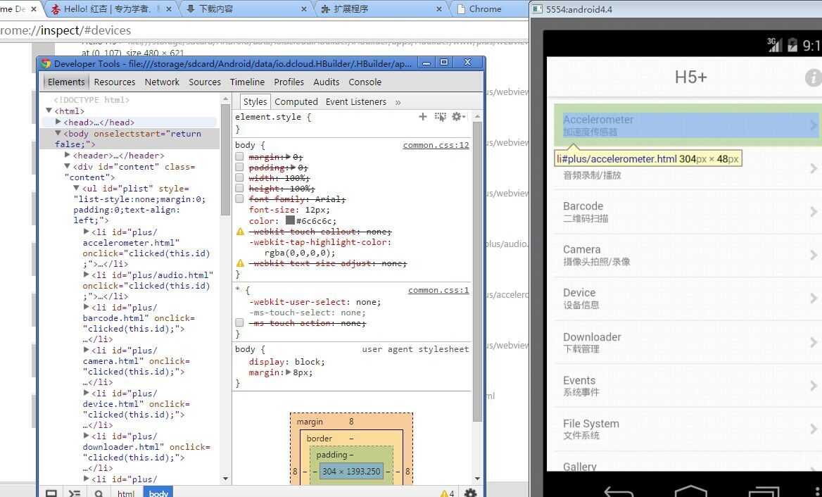Click Chrome logo in Developer Tools title bar
Image resolution: width=822 pixels, height=497 pixels.
point(46,63)
